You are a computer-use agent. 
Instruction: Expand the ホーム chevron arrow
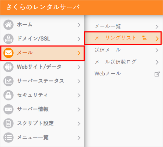click(x=79, y=25)
